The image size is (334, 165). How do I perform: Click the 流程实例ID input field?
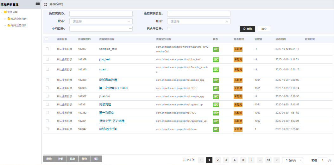click(x=101, y=14)
